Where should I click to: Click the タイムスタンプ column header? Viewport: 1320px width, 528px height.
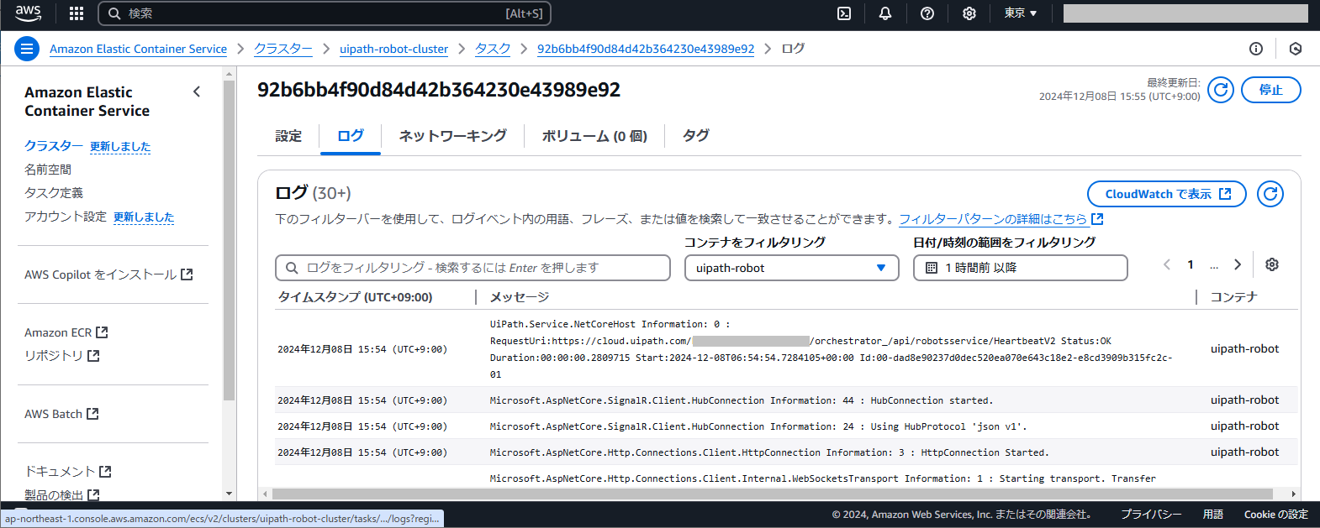(356, 297)
